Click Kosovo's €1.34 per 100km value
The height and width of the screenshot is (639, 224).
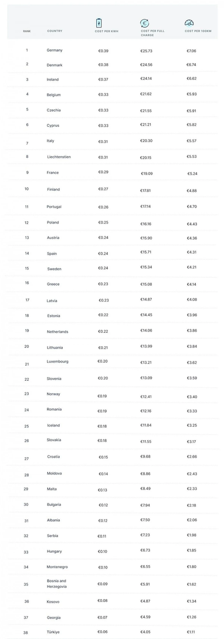192,601
